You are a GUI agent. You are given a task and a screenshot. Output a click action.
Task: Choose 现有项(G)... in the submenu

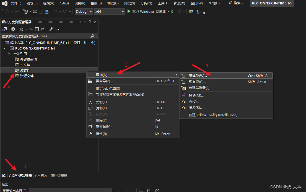[198, 82]
